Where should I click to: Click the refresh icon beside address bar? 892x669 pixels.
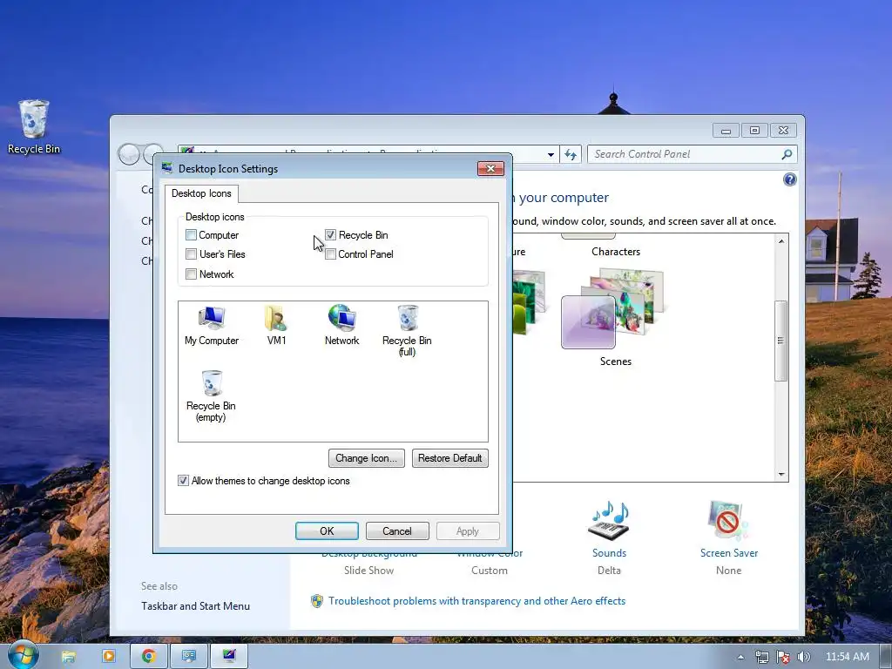[x=571, y=154]
